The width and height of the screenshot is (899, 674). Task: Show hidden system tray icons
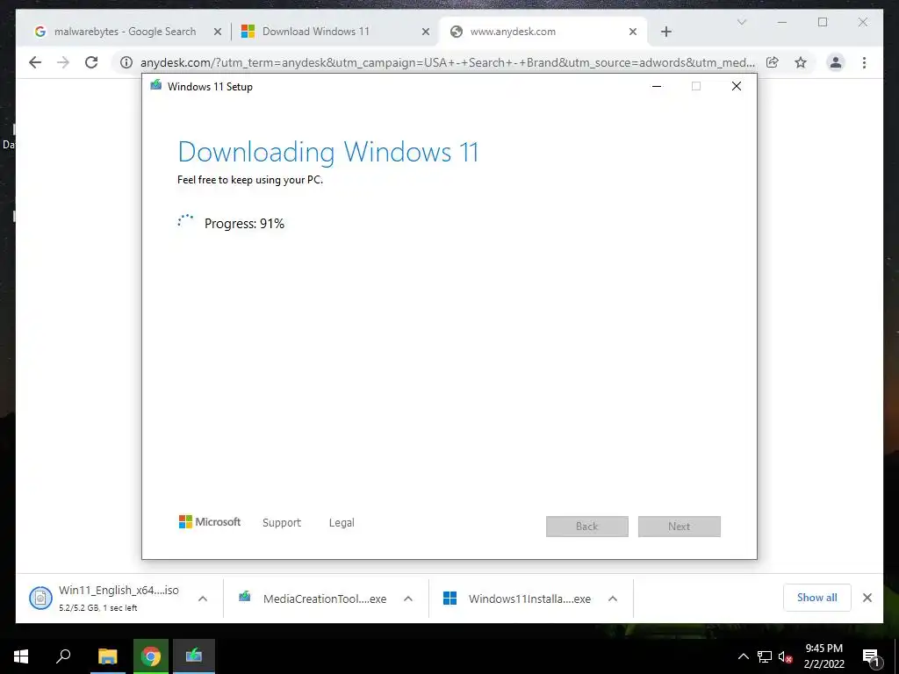[743, 656]
